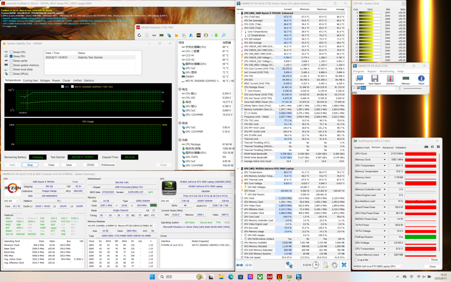Click the Preferences button in Stability Test

108,165
